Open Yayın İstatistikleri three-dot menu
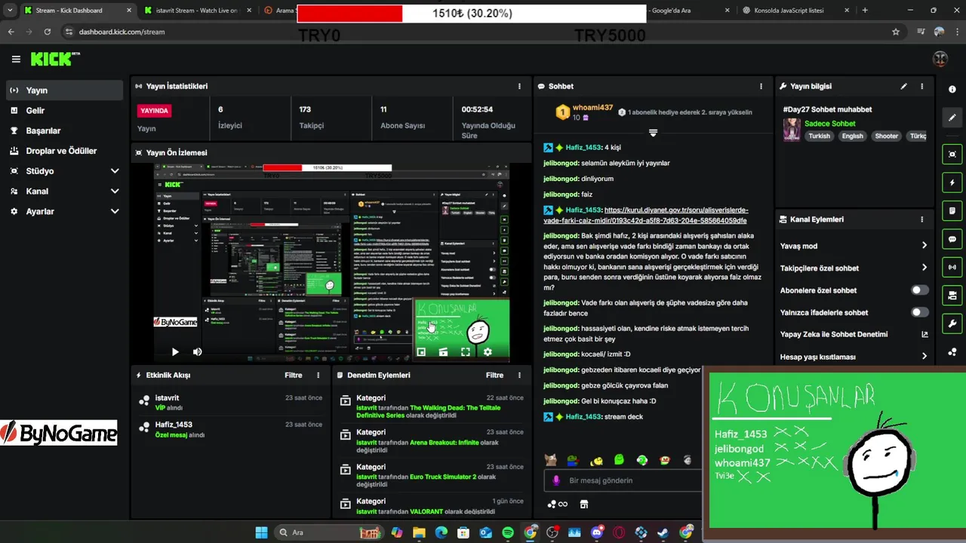 click(x=519, y=87)
